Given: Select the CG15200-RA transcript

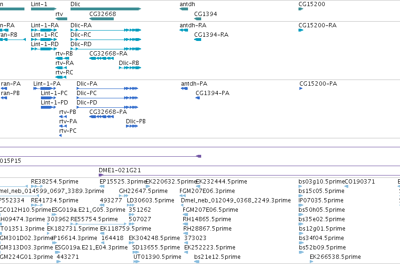Looking at the screenshot, I should pos(301,30).
